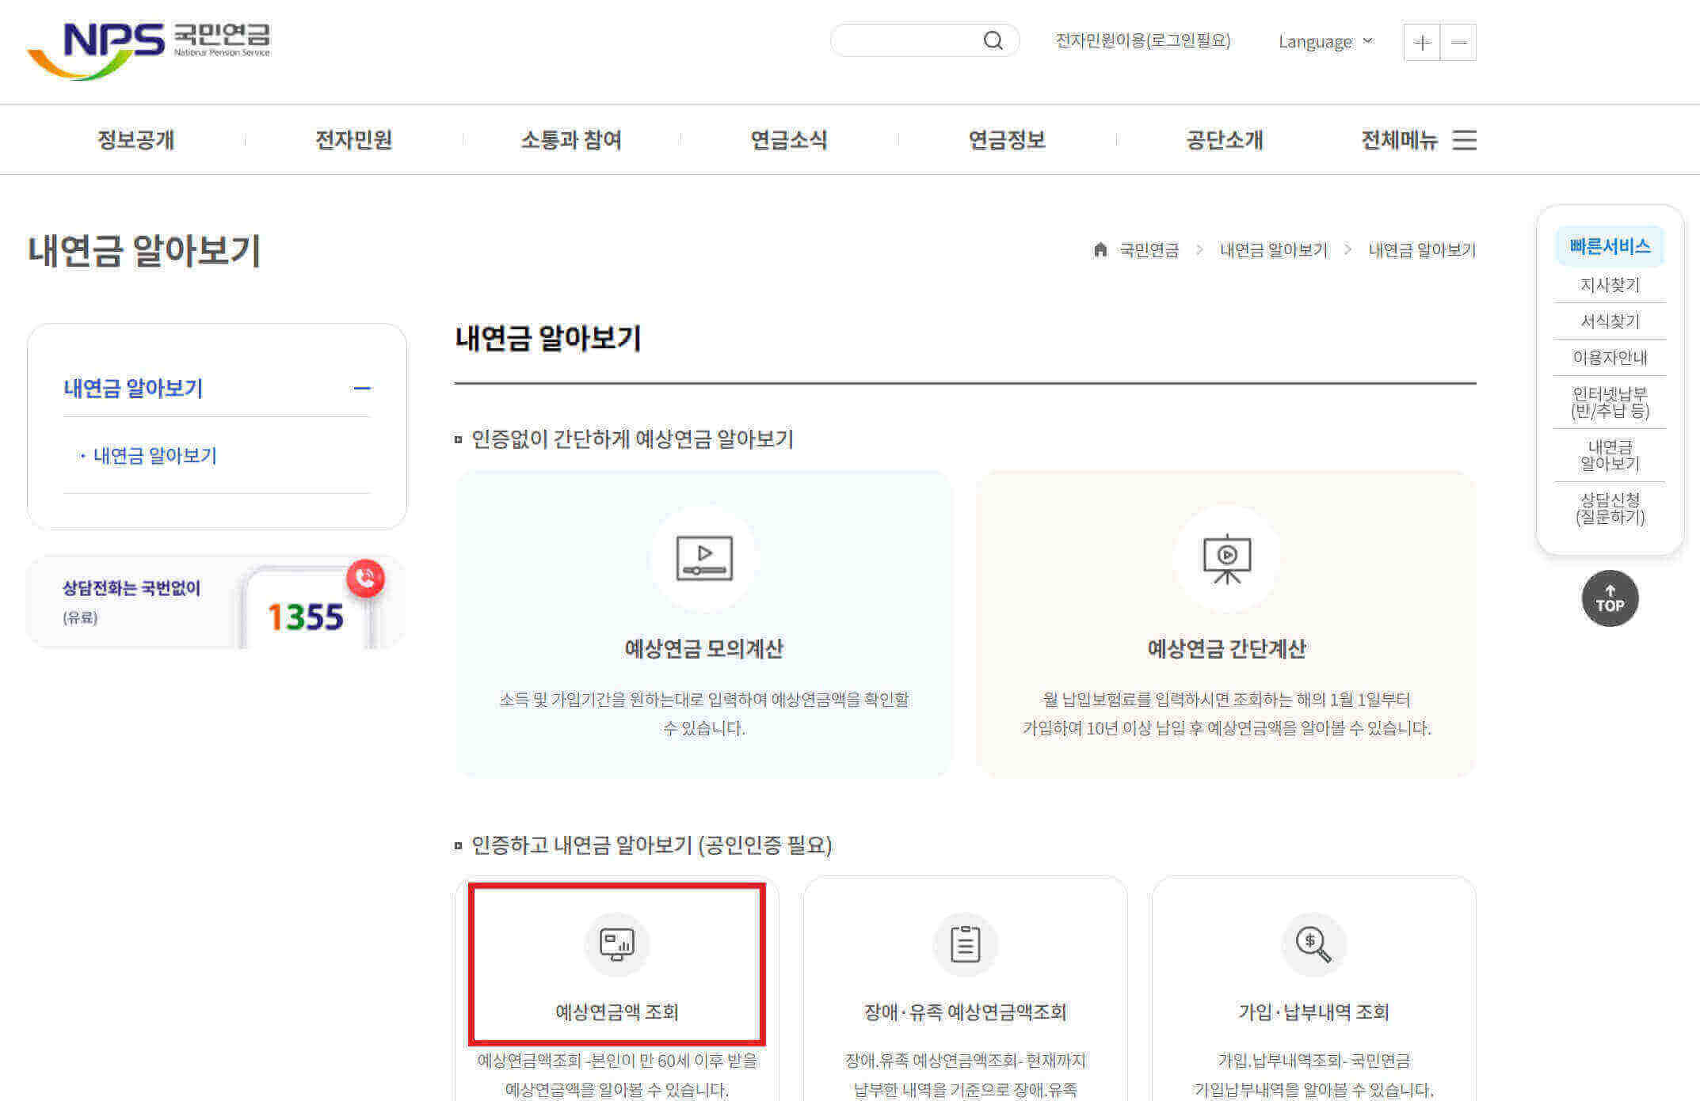Open the 전체메뉴 hamburger icon
1700x1101 pixels.
[1465, 140]
